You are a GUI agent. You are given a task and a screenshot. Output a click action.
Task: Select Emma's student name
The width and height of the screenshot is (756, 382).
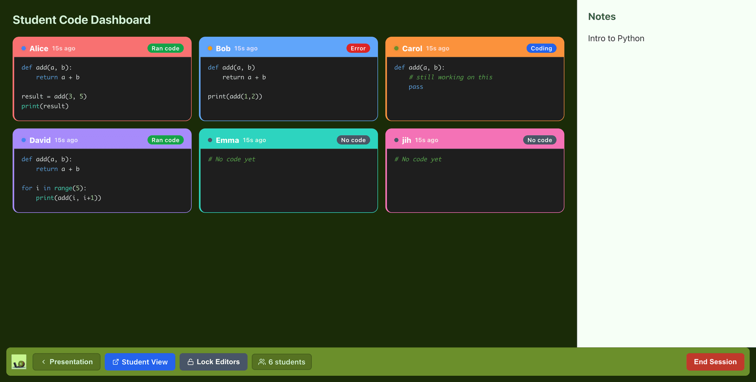pyautogui.click(x=227, y=140)
